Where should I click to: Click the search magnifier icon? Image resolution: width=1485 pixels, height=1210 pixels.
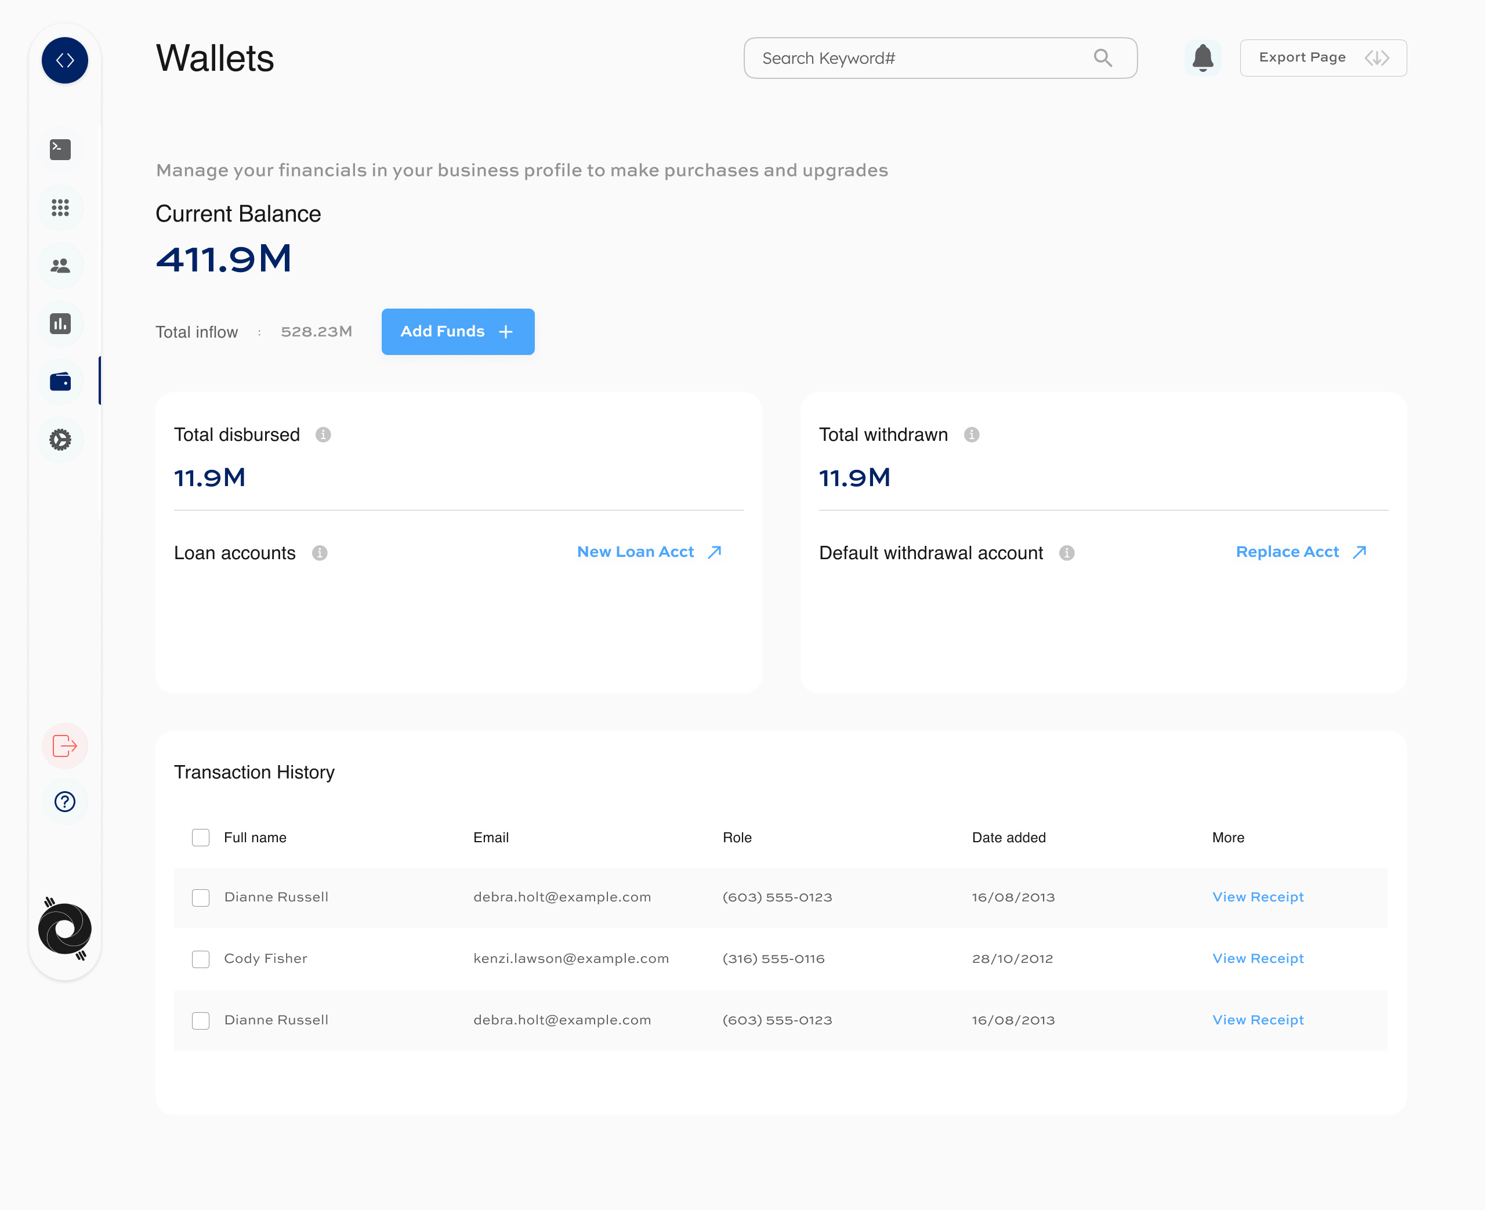[1103, 58]
